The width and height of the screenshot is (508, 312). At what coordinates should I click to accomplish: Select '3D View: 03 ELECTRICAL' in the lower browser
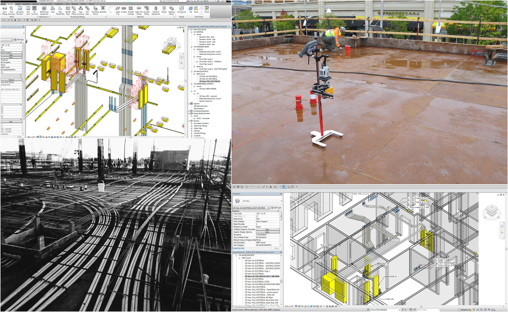(x=254, y=279)
